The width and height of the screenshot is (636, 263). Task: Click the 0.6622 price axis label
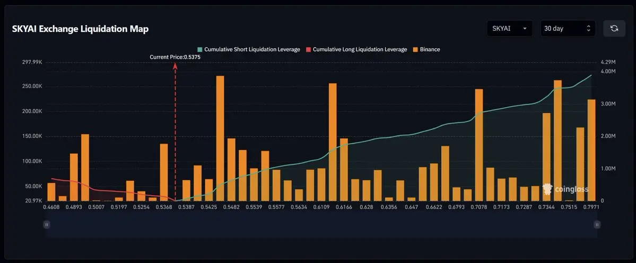pyautogui.click(x=434, y=207)
